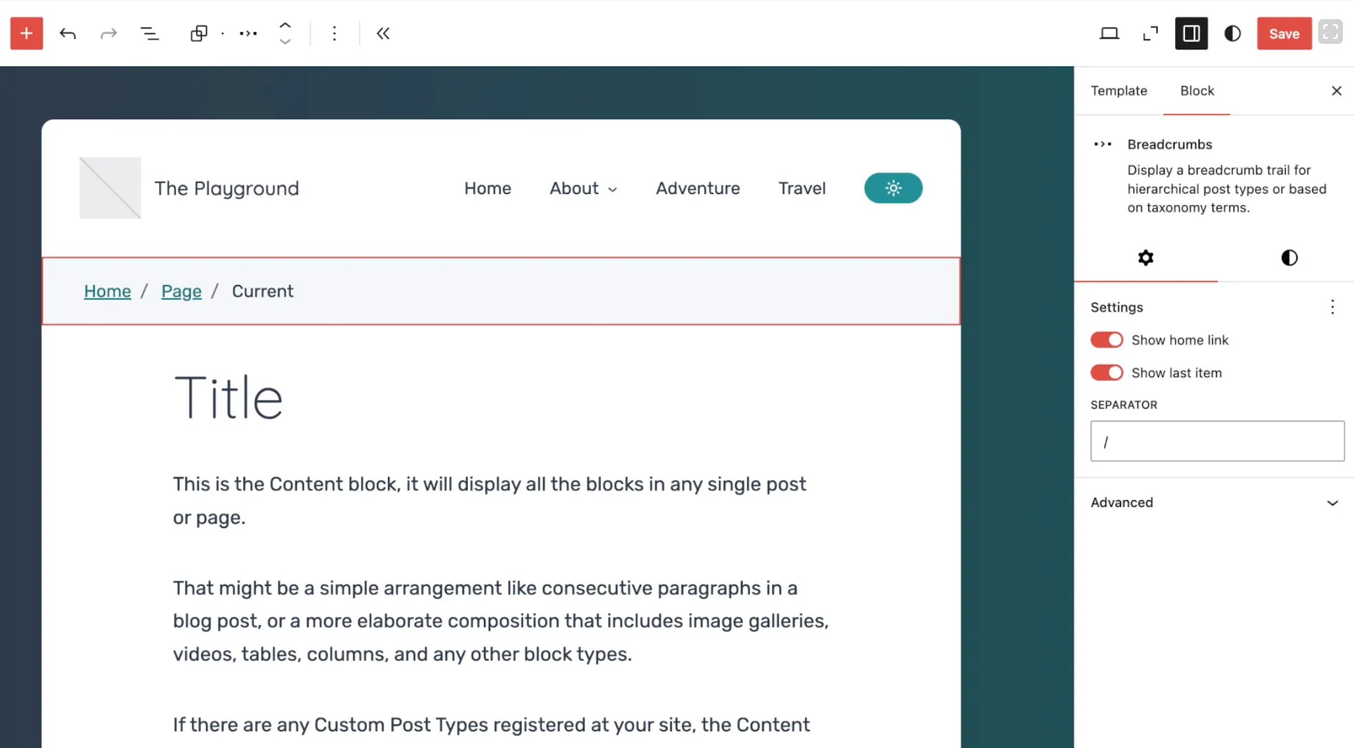Image resolution: width=1354 pixels, height=748 pixels.
Task: Toggle the site's dark mode button in the header
Action: pos(893,188)
